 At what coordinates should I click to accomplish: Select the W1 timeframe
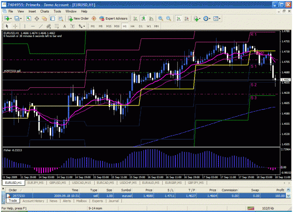coord(149,26)
